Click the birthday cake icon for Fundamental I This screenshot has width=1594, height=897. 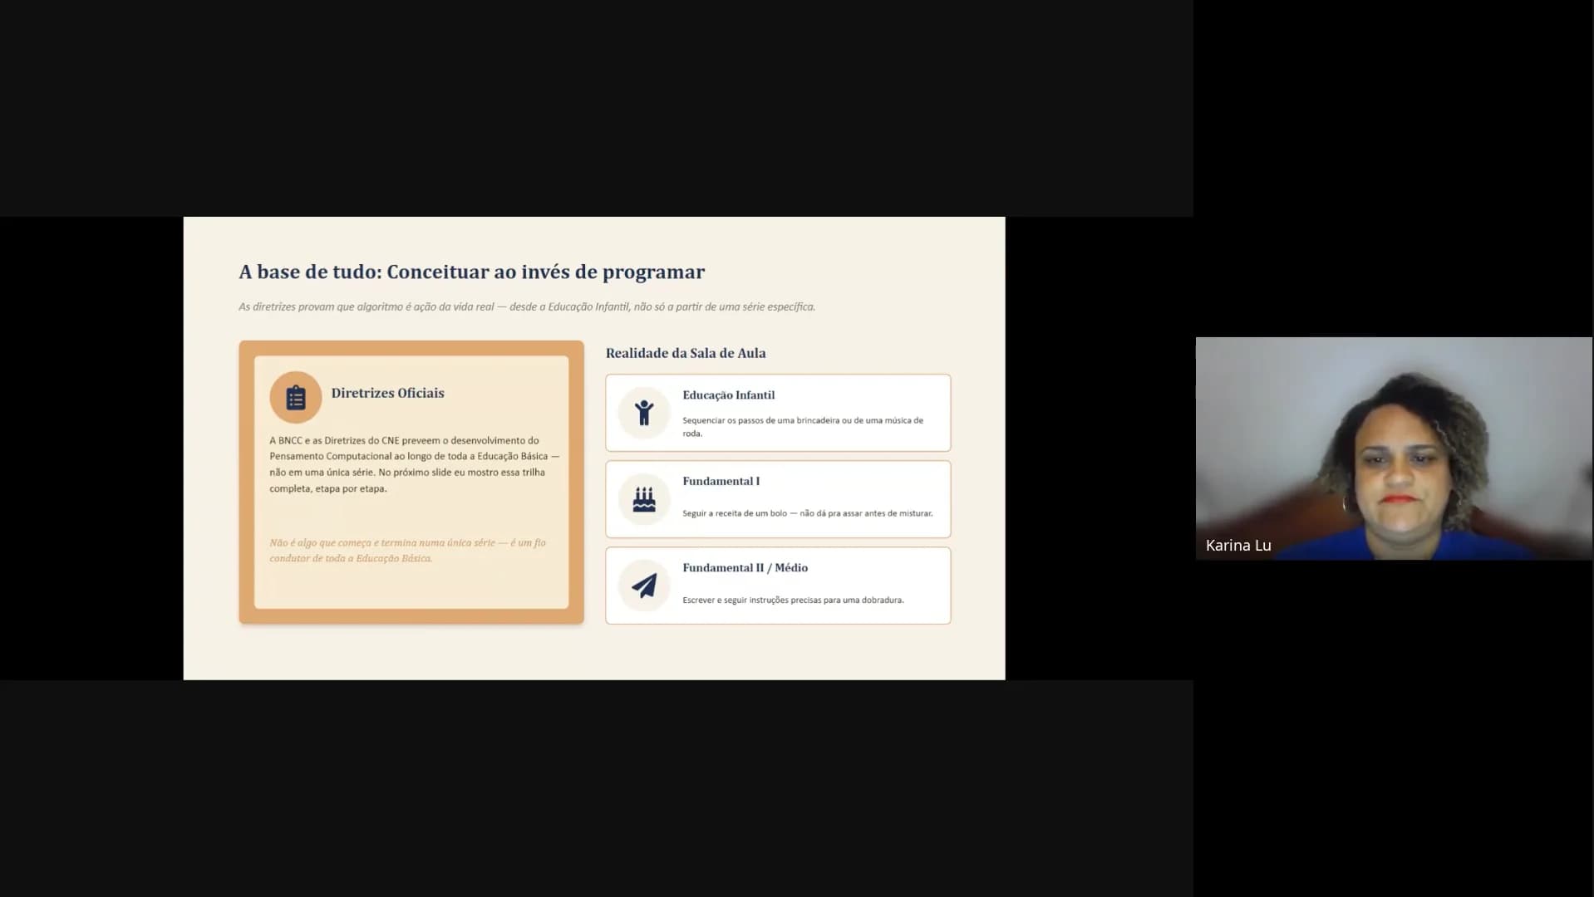[x=644, y=499]
